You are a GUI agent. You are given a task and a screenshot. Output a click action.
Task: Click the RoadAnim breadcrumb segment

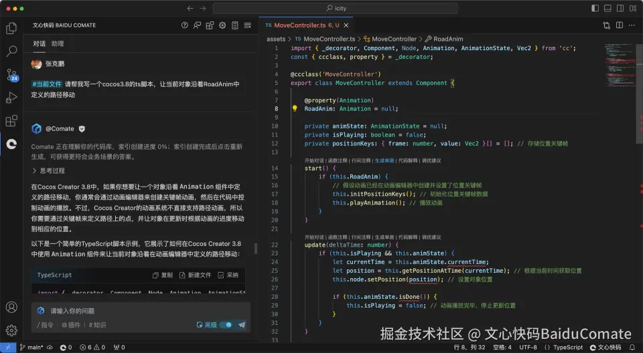444,39
